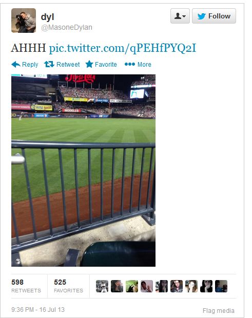View the 598 Retweets list
This screenshot has width=252, height=318.
[x=26, y=286]
